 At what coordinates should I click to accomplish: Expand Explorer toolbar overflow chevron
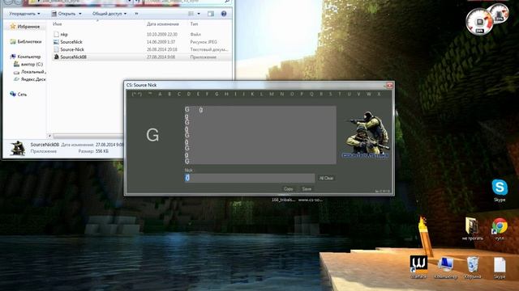click(x=136, y=14)
